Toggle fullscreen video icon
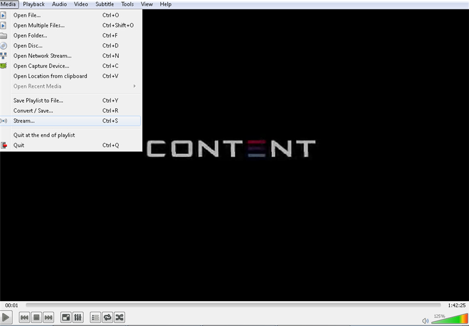469x326 pixels. tap(66, 317)
